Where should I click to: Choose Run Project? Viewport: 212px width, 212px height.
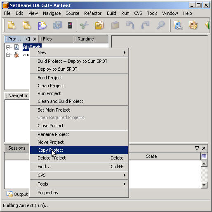coord(79,93)
